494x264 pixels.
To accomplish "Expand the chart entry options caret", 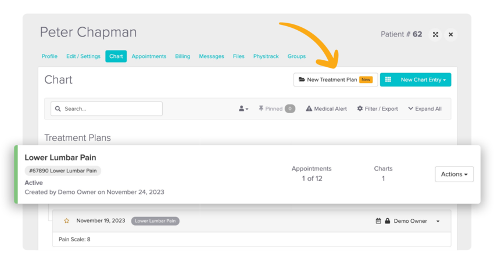I will (438, 221).
